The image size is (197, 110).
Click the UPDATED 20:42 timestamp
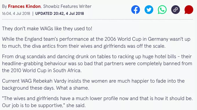[60, 13]
